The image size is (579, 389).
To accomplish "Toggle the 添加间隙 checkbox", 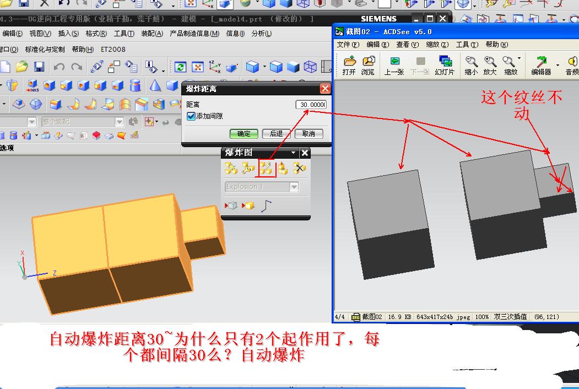I will (191, 116).
